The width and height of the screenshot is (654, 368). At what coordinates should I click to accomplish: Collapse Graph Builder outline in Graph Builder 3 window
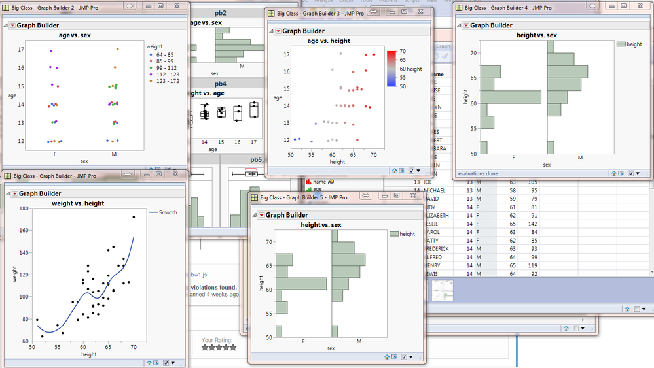tap(272, 31)
